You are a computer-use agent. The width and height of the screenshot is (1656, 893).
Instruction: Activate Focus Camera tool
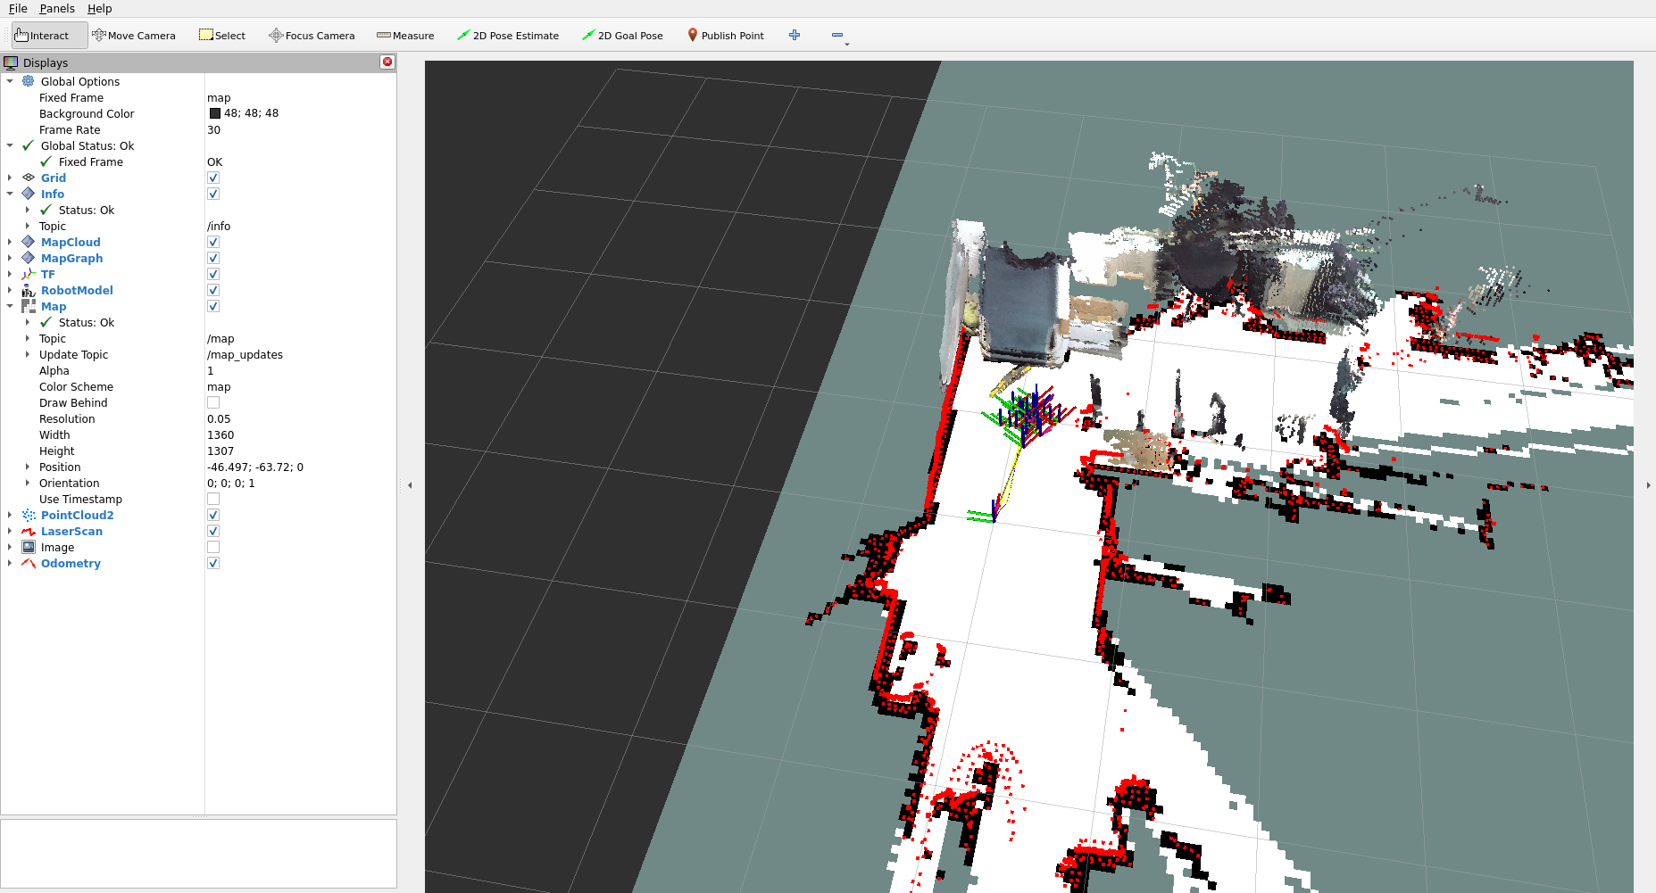[x=312, y=36]
